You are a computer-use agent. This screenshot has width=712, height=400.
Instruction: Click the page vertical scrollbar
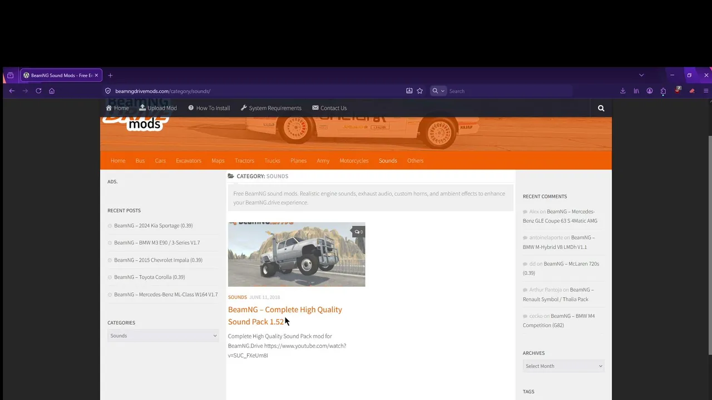tap(710, 244)
